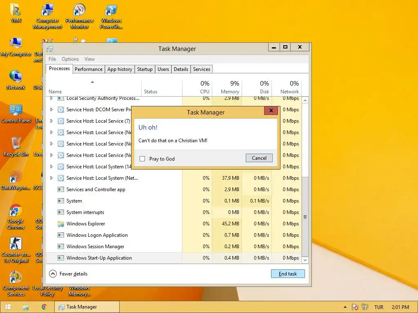The height and width of the screenshot is (313, 418).
Task: Open Google Chrome desktop shortcut
Action: click(x=16, y=217)
